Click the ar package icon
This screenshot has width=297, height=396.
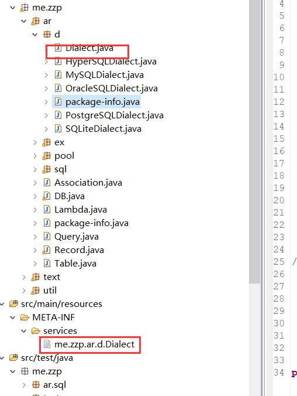35,21
